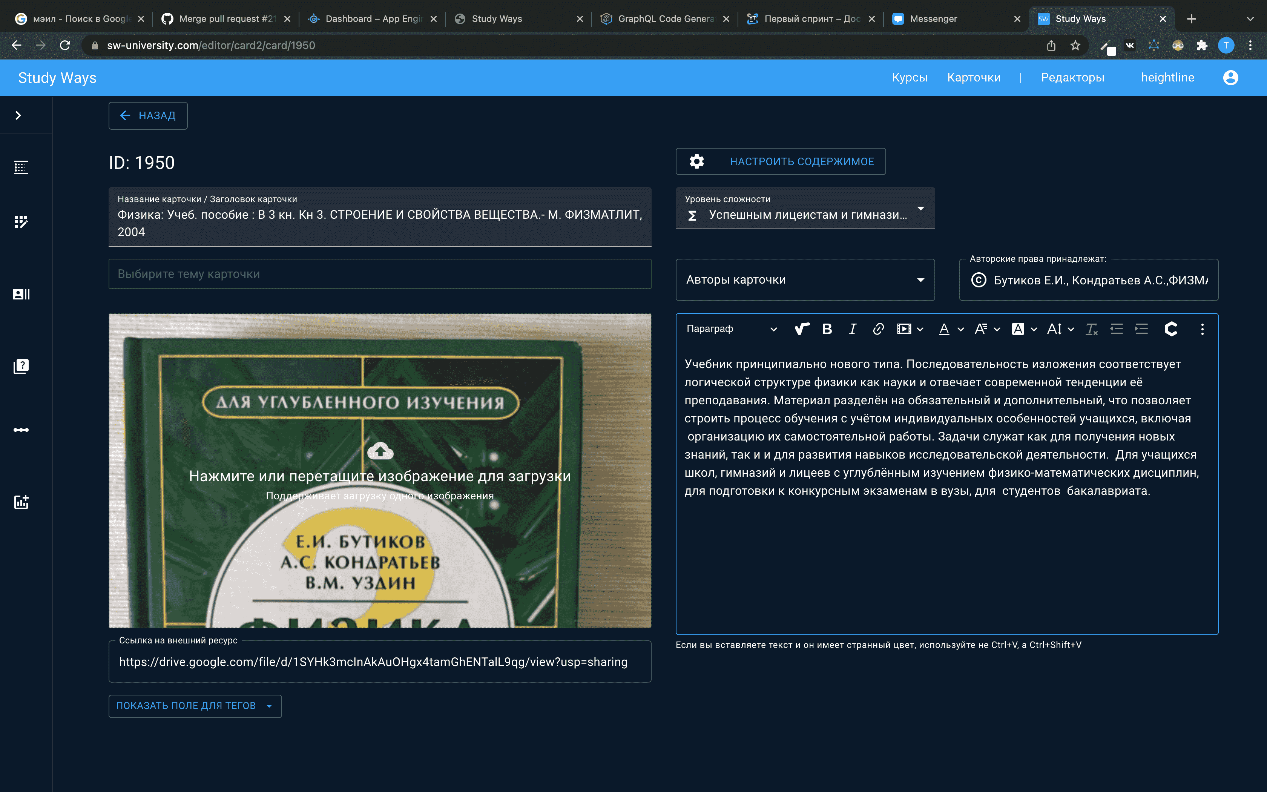Open the Параграф style dropdown
The image size is (1267, 792).
(732, 329)
